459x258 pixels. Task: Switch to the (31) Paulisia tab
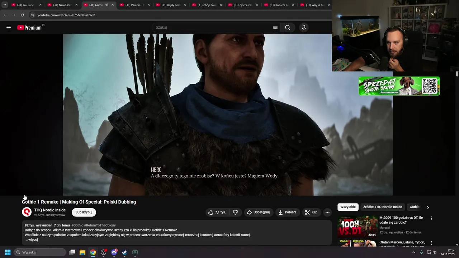point(134,5)
